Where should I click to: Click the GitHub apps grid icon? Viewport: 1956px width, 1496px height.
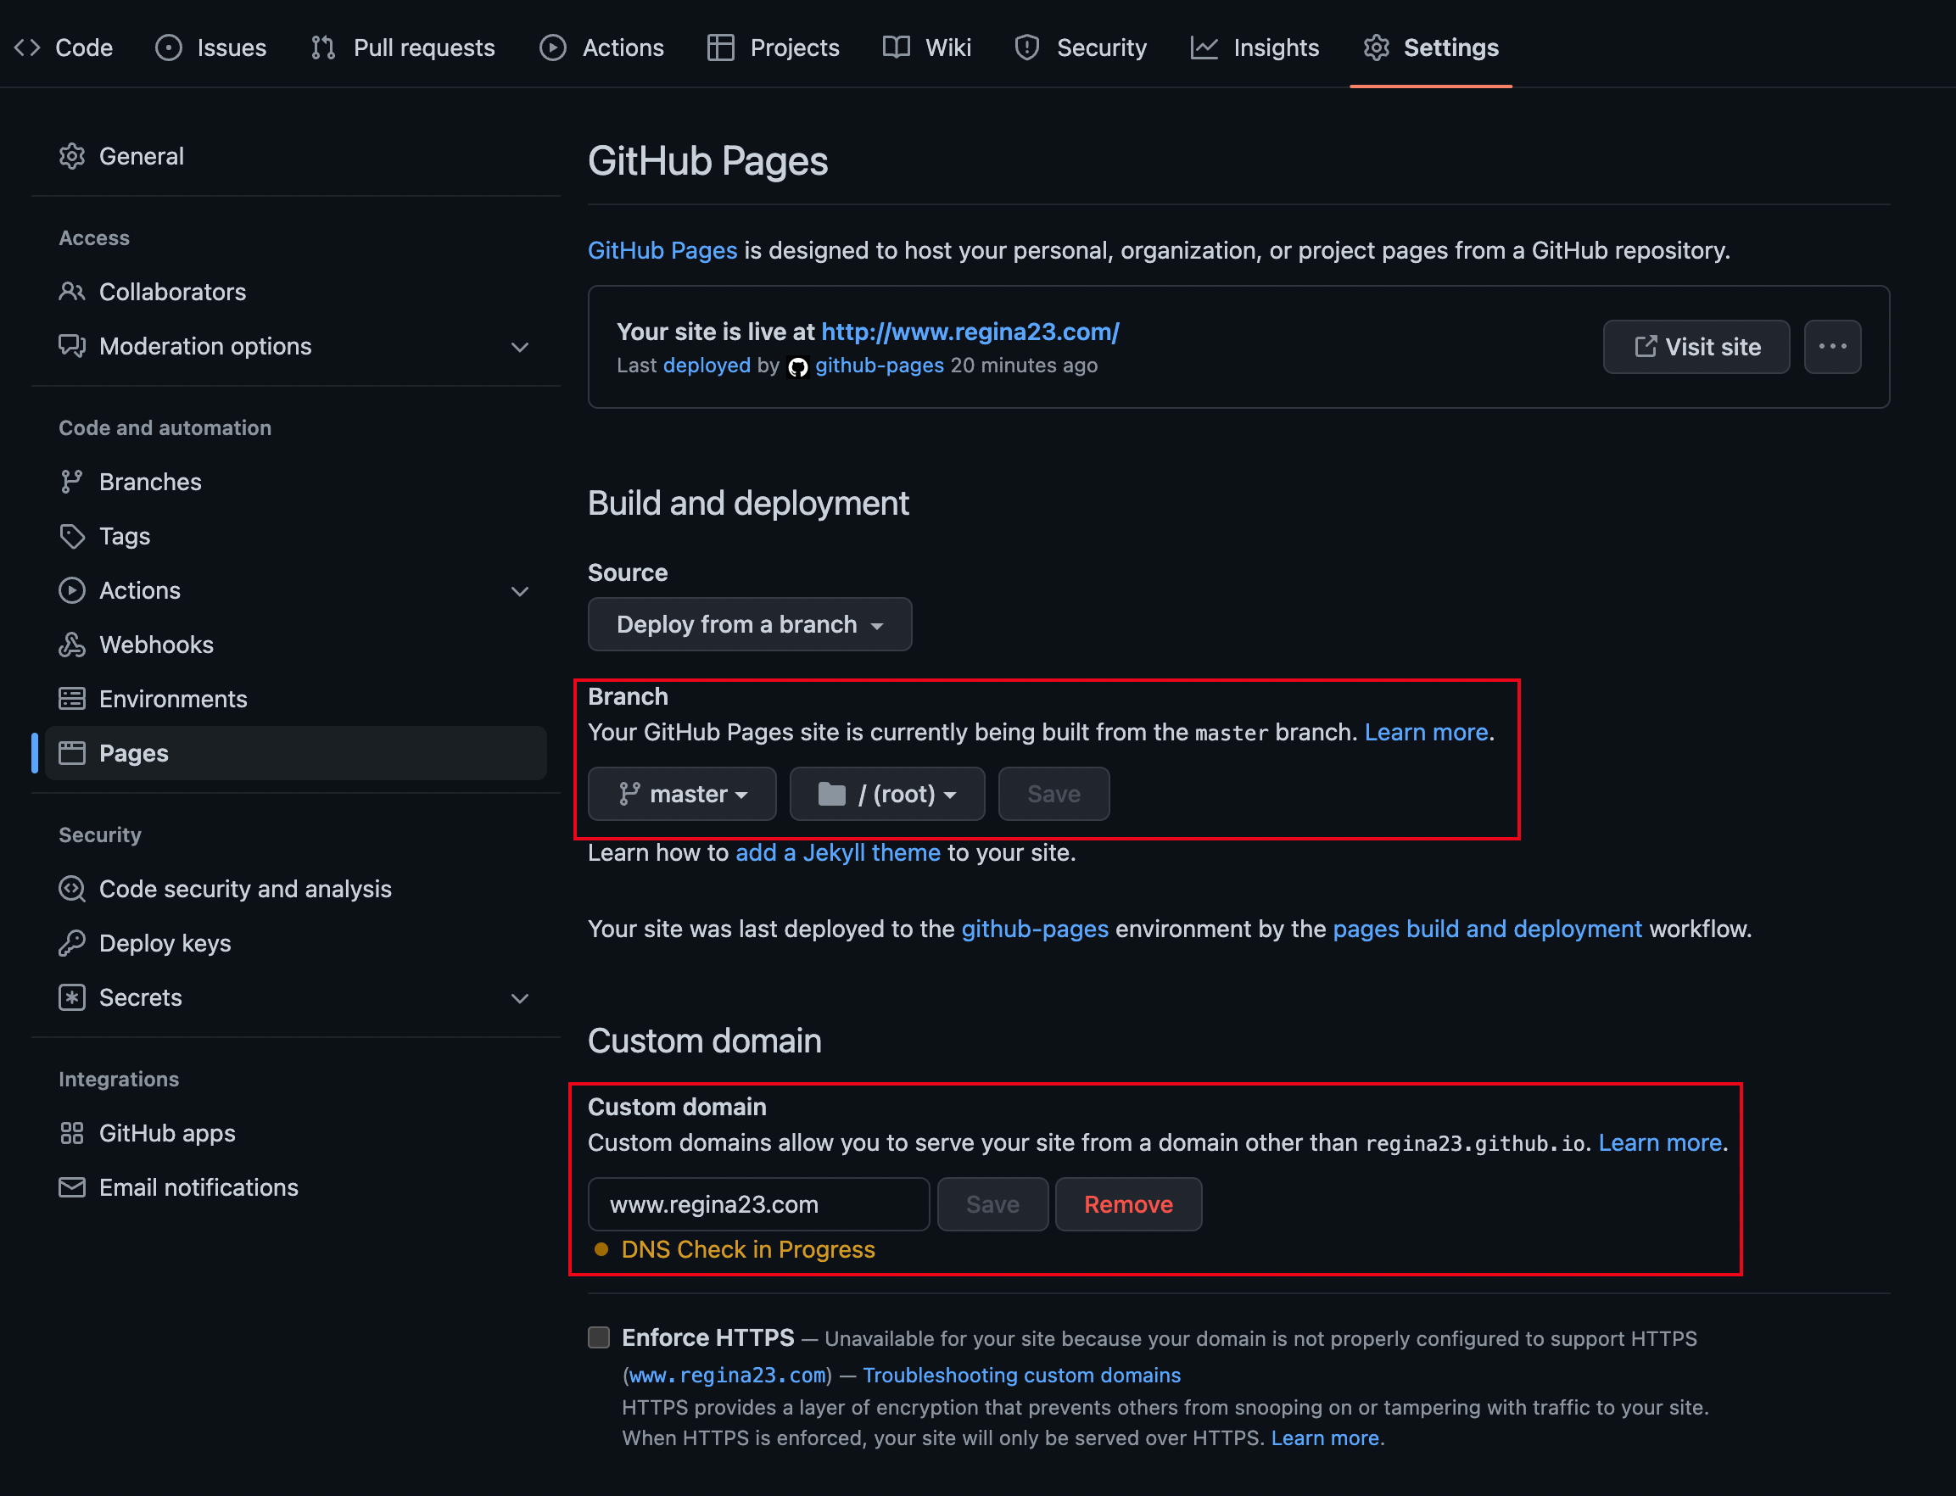(71, 1133)
